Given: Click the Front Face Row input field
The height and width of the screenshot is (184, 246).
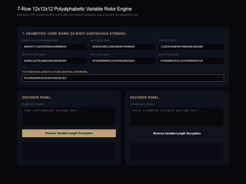Looking at the screenshot, I should point(55,47).
